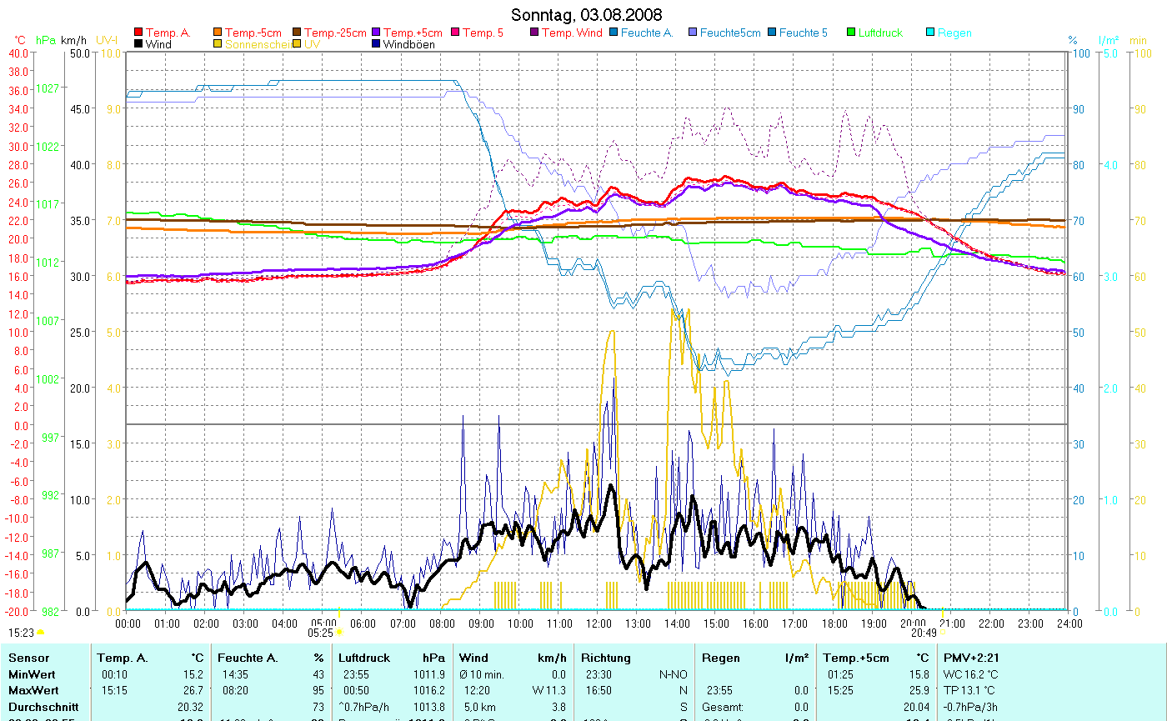Click the dark blue Windböen legend swatch
The image size is (1167, 721).
[376, 45]
